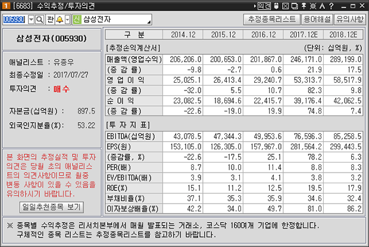This screenshot has height=247, width=369.
Task: Click the 2015.12 column header
Action: click(223, 35)
